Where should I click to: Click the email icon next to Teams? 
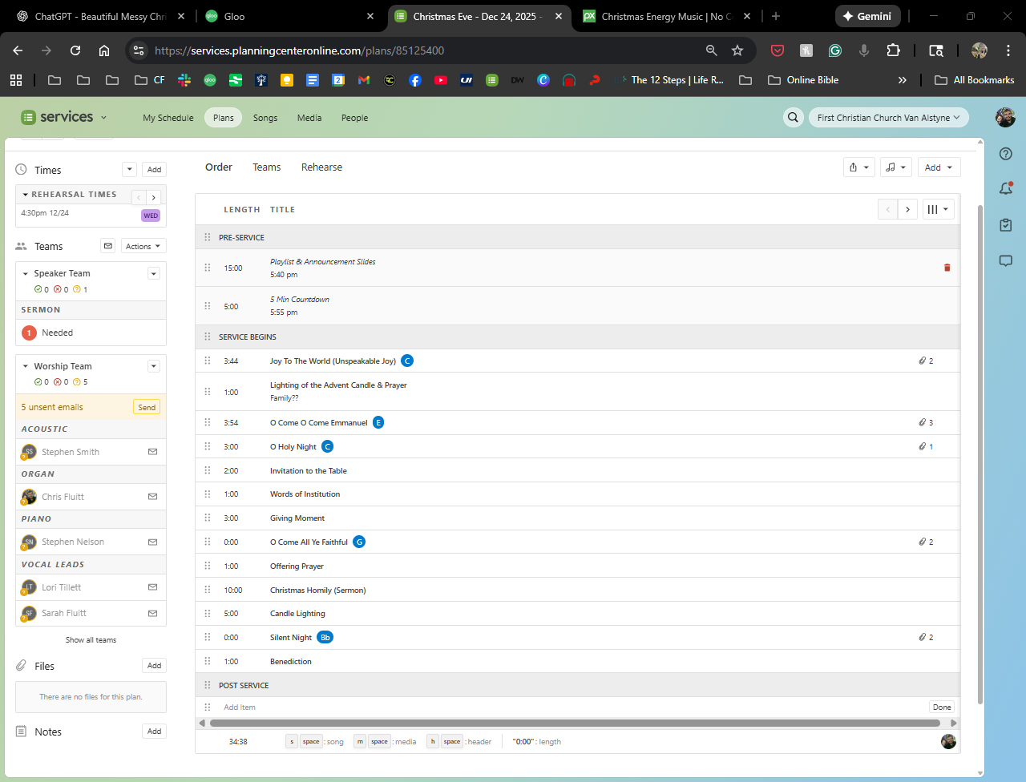pyautogui.click(x=108, y=246)
